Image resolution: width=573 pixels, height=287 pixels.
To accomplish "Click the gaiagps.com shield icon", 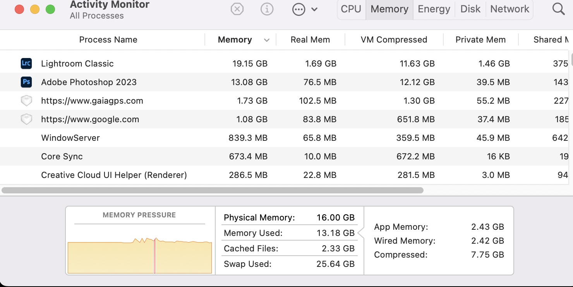I will [26, 101].
